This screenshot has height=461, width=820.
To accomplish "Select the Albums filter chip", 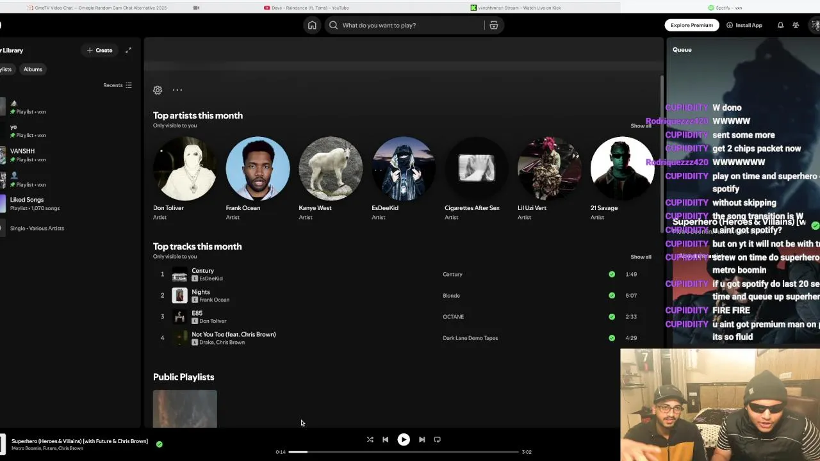I will (33, 69).
